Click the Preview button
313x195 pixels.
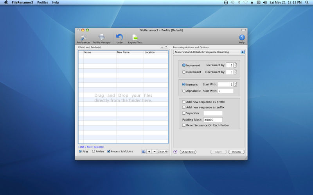(236, 152)
